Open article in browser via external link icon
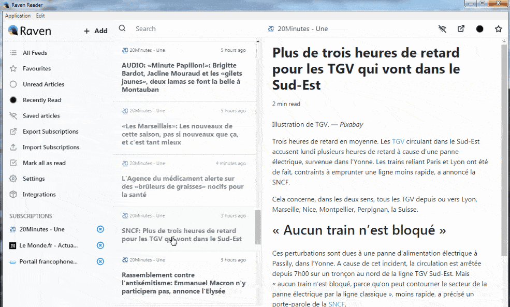510x307 pixels. 461,28
